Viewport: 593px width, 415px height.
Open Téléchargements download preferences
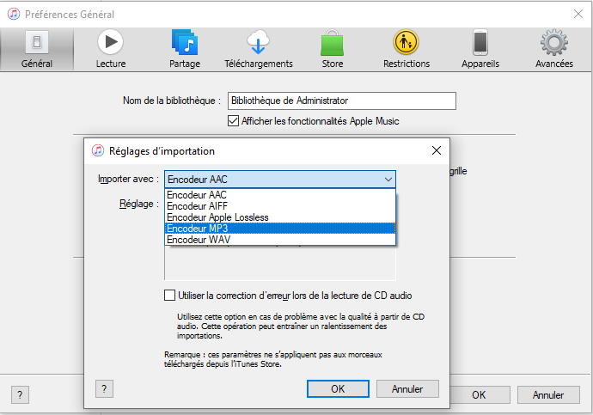coord(258,49)
